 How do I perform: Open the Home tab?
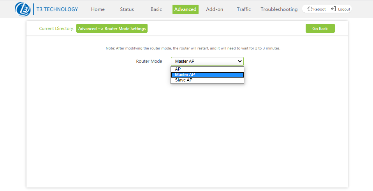click(98, 9)
